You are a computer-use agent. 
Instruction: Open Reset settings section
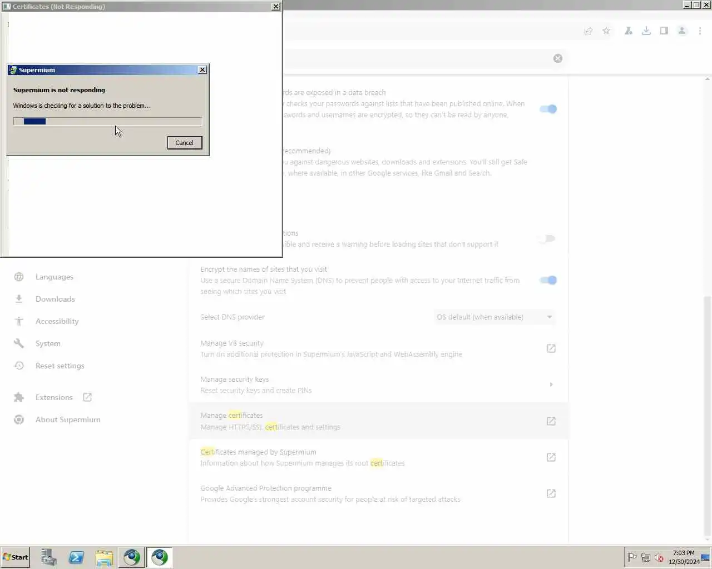[x=60, y=366]
